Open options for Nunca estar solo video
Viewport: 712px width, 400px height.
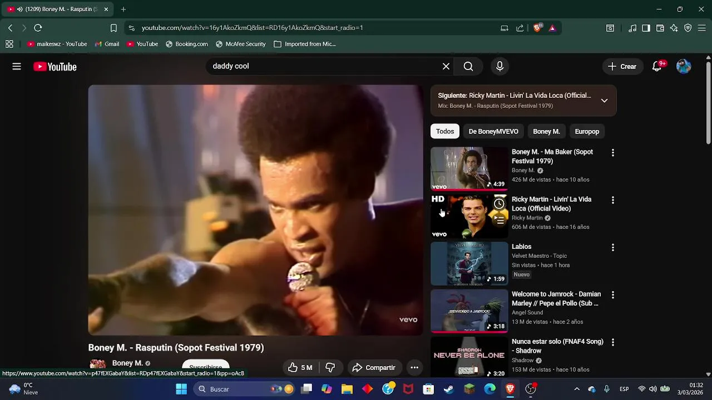click(x=612, y=343)
